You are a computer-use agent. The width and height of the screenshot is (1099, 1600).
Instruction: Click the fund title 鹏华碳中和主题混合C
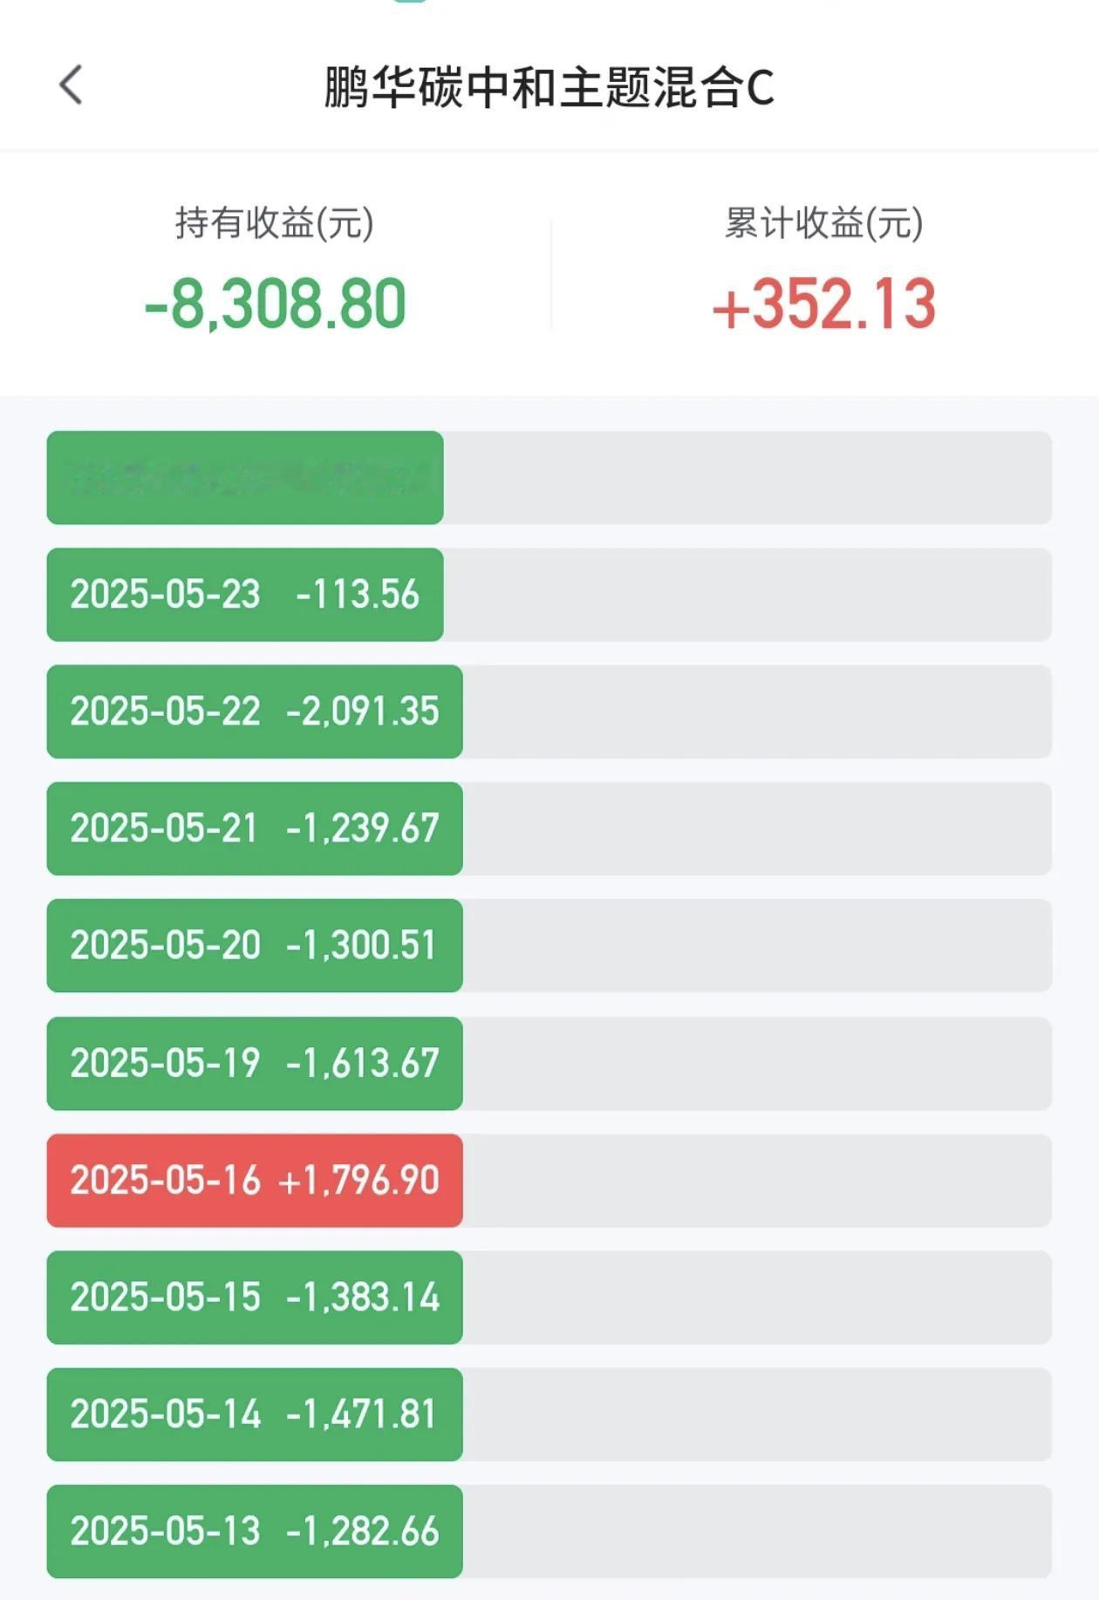coord(549,87)
